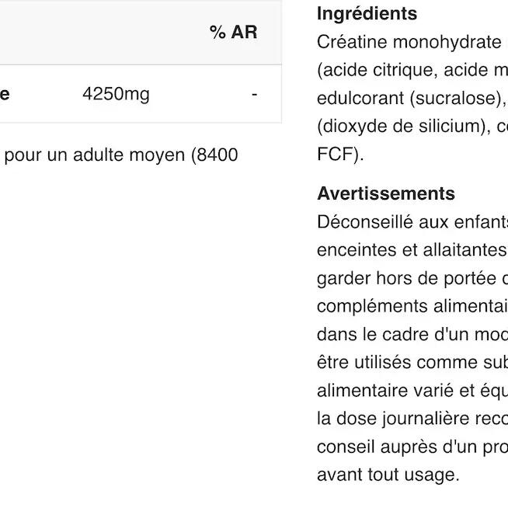
Task: Click the "dans le cadre d'un" line
Action: (x=412, y=333)
